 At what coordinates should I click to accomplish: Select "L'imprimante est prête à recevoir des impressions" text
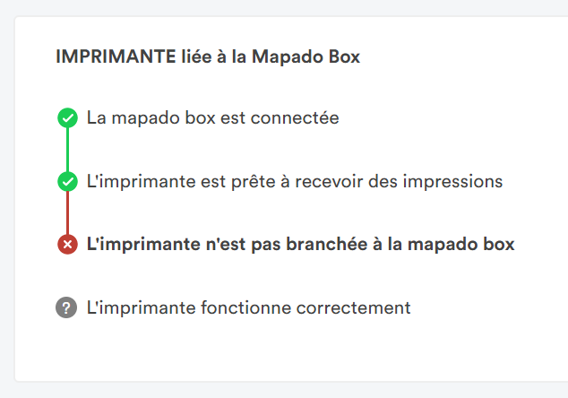pos(294,181)
